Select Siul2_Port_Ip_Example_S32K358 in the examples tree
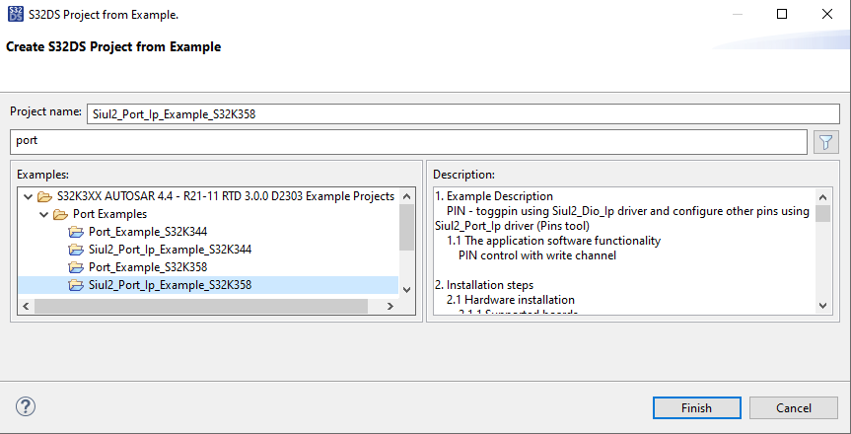Screen dimensions: 851x434 (170, 285)
